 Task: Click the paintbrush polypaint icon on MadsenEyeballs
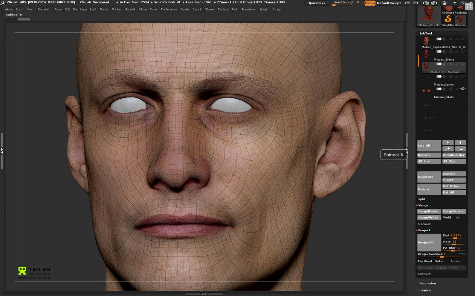(x=457, y=89)
